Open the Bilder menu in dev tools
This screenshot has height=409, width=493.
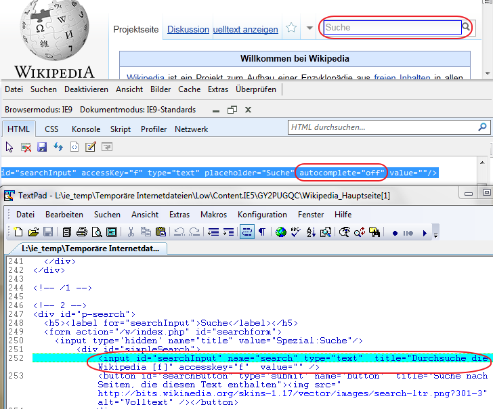[160, 89]
